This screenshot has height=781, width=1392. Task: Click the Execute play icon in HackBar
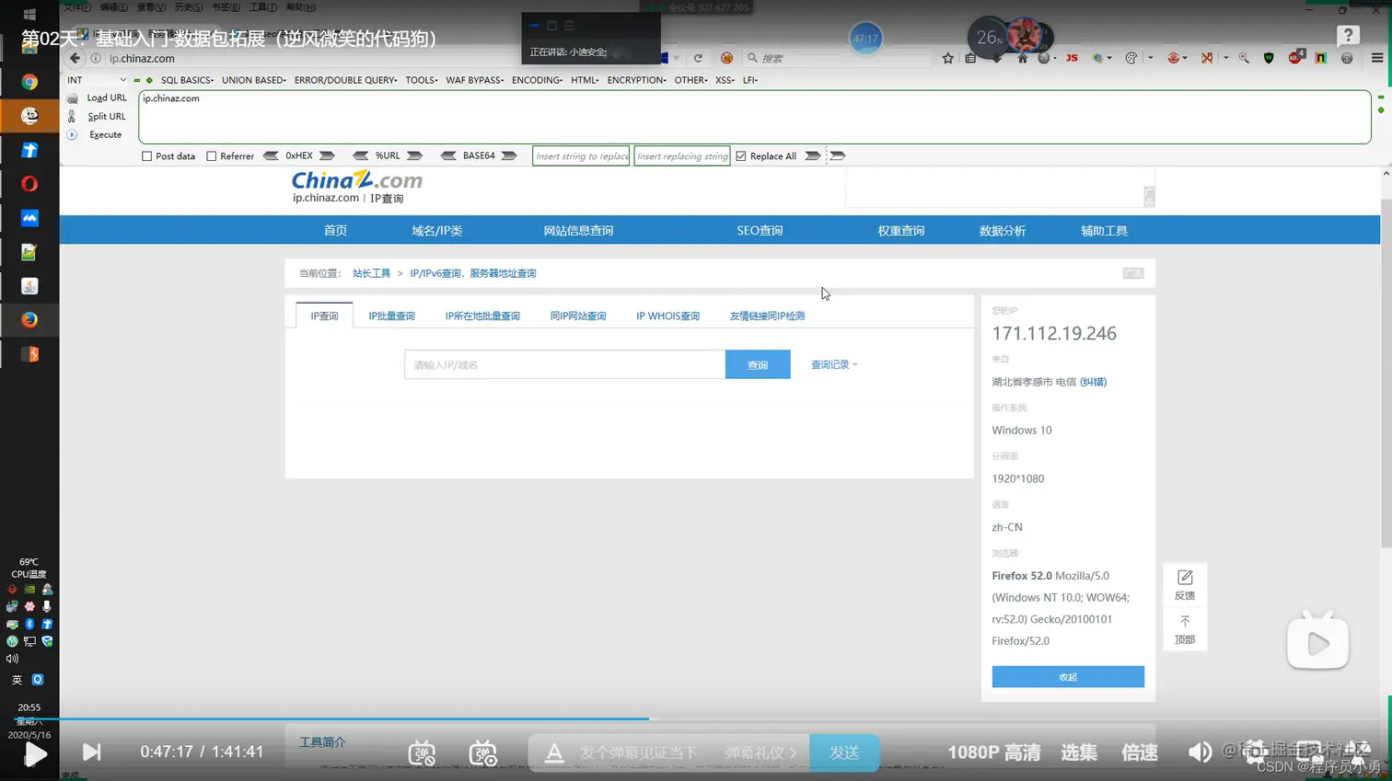[x=72, y=134]
